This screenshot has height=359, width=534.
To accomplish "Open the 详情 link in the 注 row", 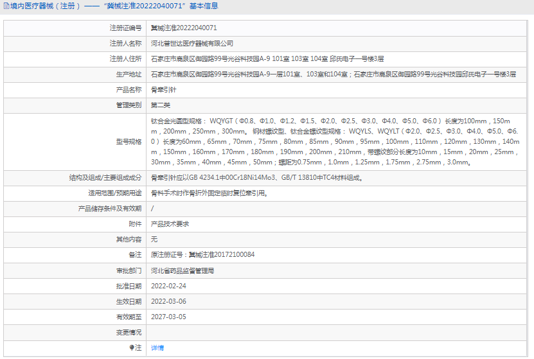I will (x=157, y=348).
